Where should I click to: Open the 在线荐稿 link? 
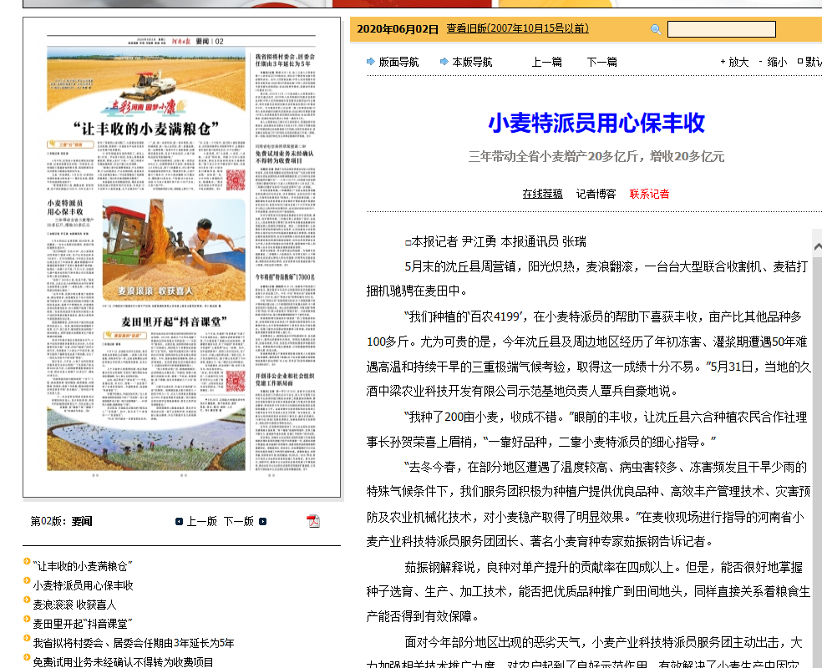point(543,194)
